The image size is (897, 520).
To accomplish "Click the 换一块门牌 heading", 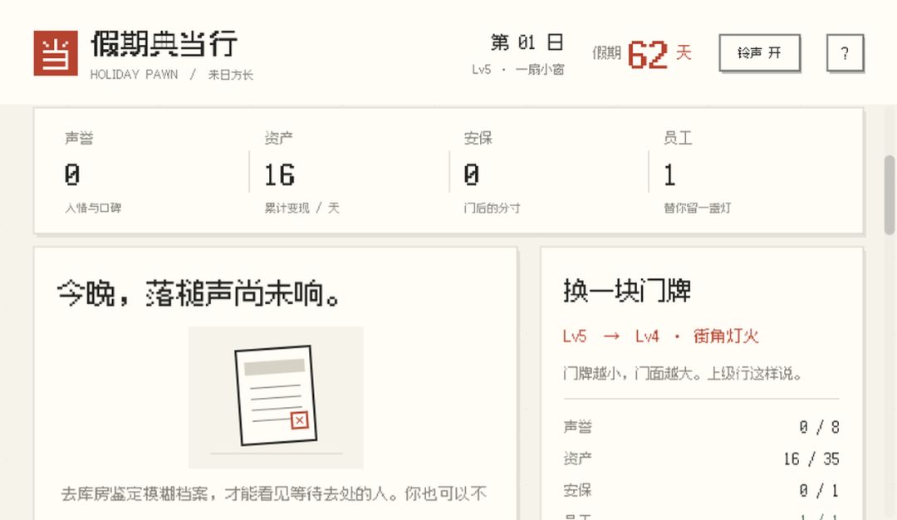I will [x=627, y=291].
